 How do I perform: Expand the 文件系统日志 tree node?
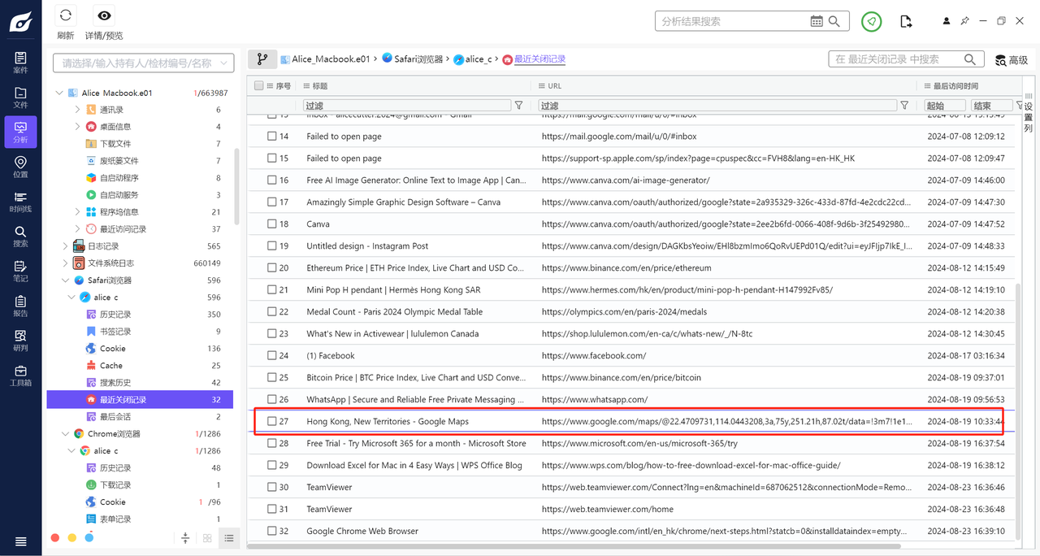tap(65, 263)
